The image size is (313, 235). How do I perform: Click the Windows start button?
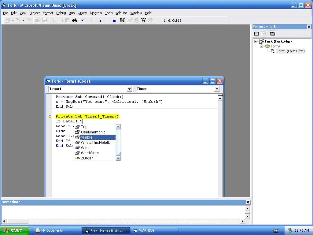(15, 230)
